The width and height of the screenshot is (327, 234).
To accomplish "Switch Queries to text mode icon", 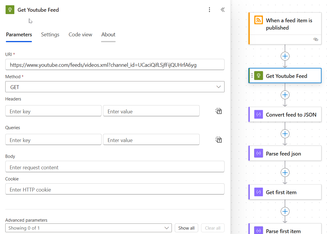I will 219,139.
